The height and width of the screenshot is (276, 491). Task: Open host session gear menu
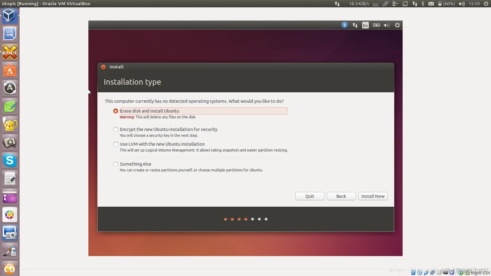(486, 4)
